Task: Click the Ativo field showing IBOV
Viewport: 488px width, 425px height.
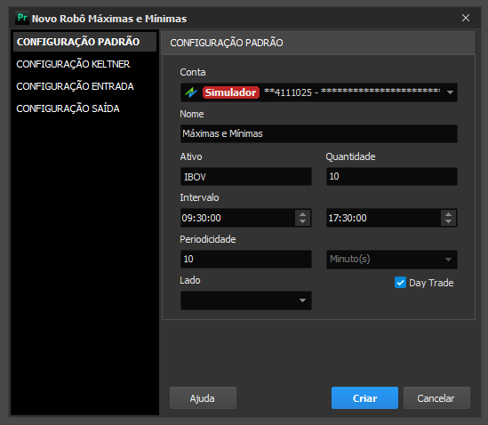Action: [x=246, y=177]
